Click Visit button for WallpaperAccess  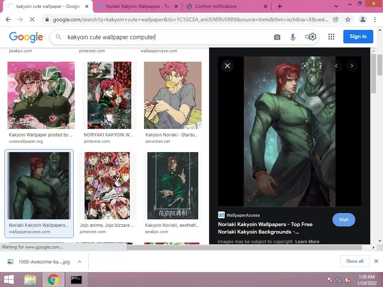coord(344,220)
